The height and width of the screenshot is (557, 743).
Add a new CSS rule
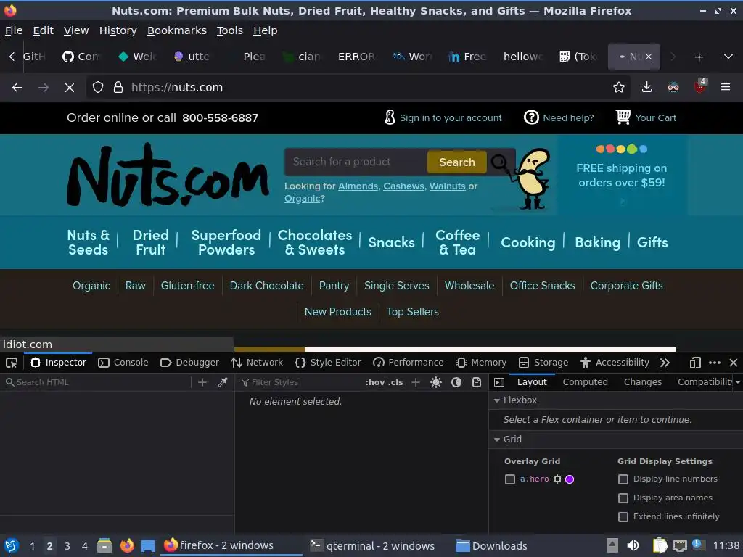(x=416, y=382)
